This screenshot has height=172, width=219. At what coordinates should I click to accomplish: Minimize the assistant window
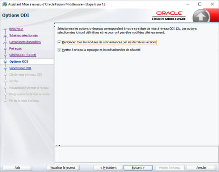click(x=188, y=4)
